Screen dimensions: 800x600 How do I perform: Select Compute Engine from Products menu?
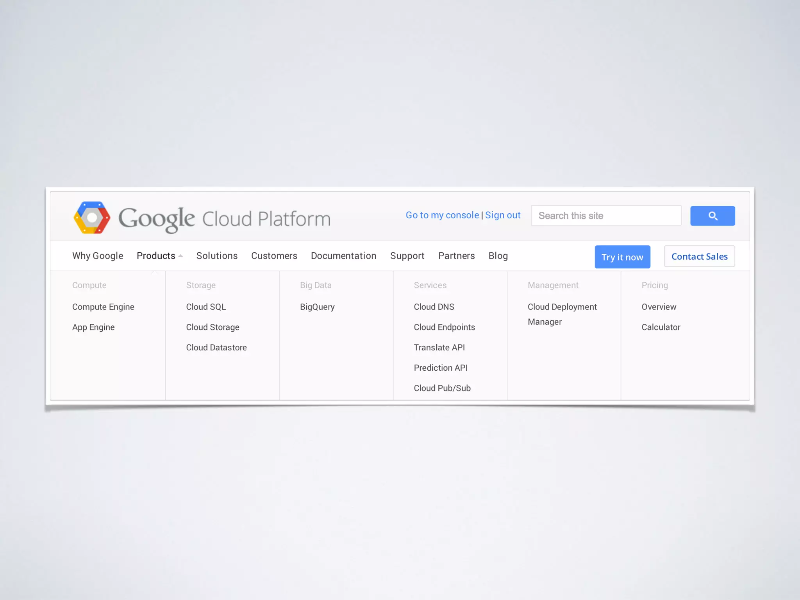click(103, 307)
